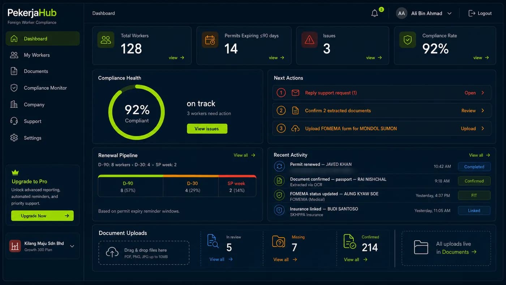Click the Total Workers people icon

pyautogui.click(x=106, y=40)
